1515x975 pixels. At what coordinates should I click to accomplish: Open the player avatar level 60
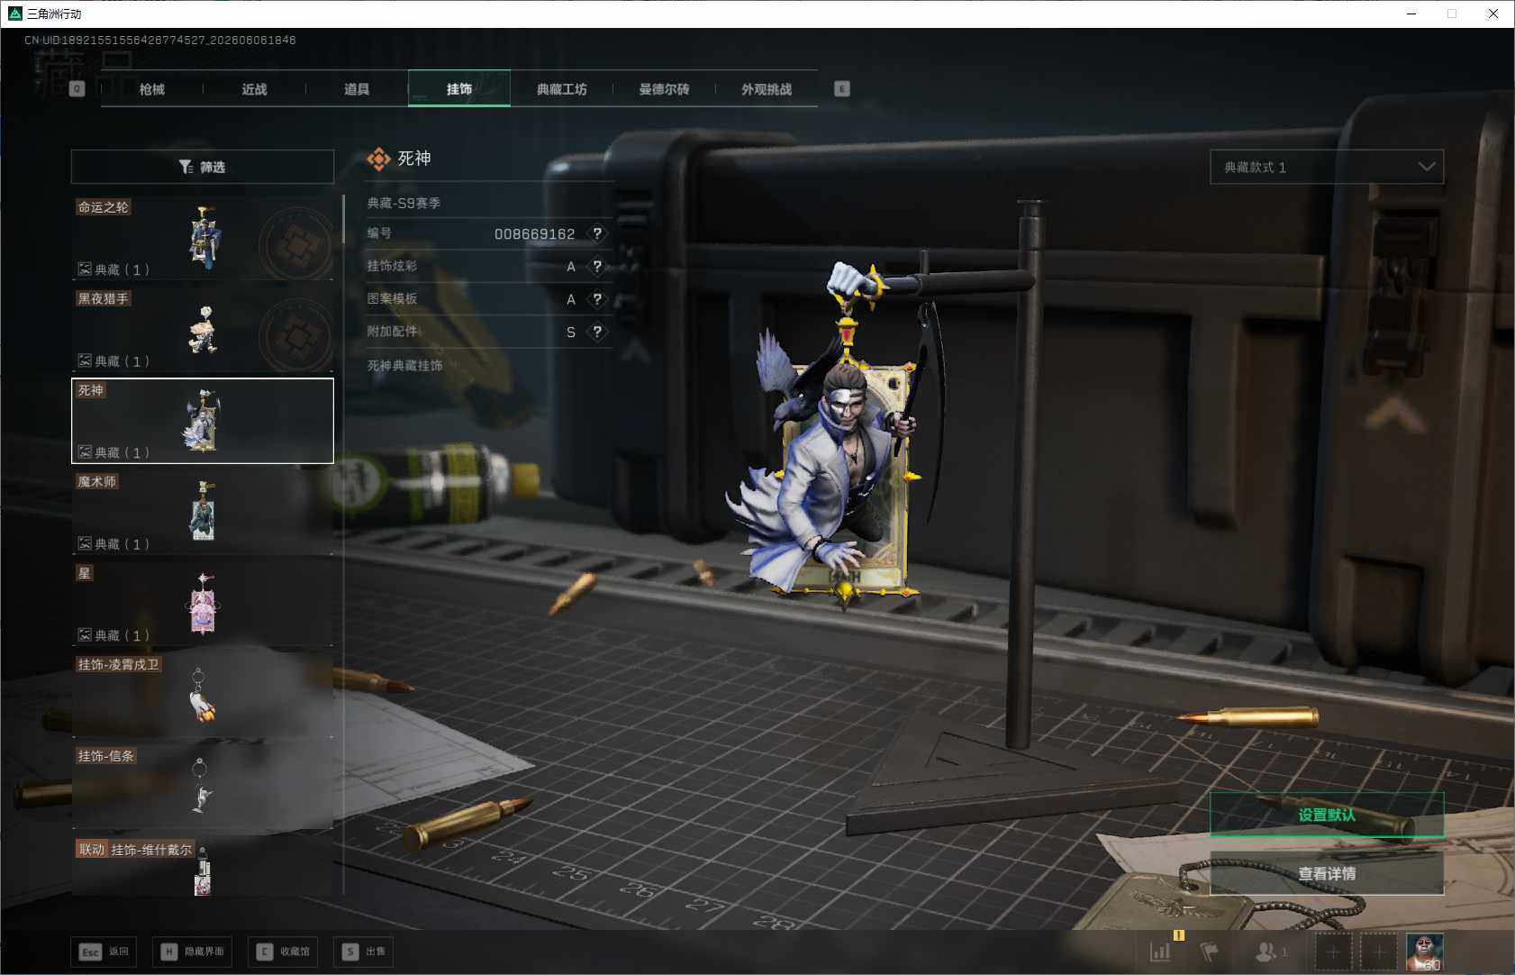[1425, 952]
